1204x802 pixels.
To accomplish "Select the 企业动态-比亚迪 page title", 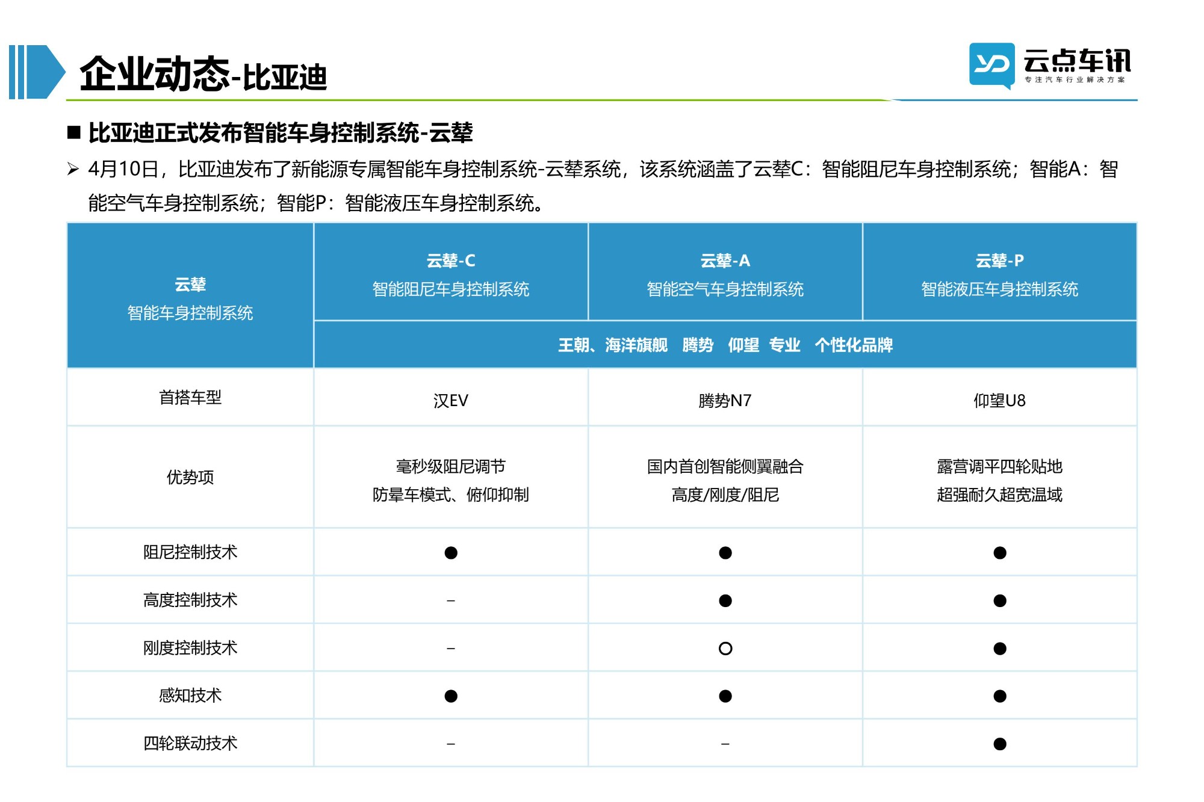I will 203,74.
